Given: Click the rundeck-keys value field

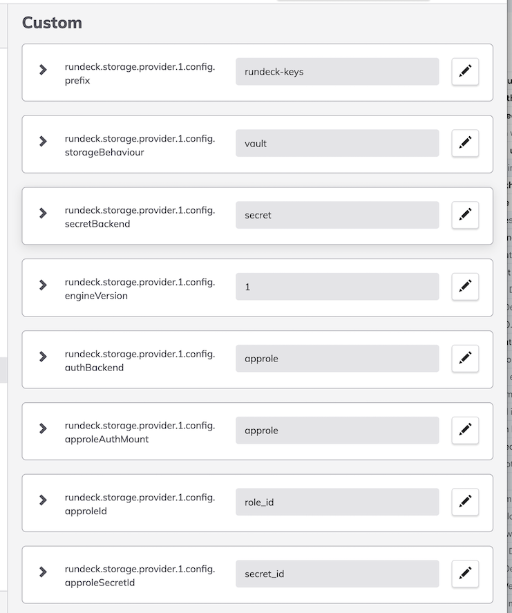Looking at the screenshot, I should (x=337, y=72).
